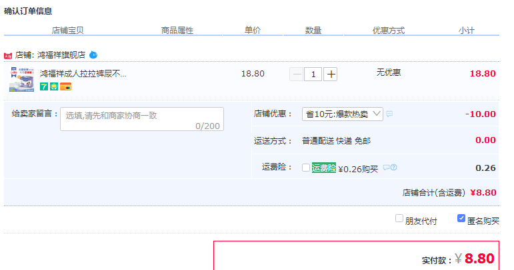
Task: Click the 数量 column header
Action: pos(313,31)
